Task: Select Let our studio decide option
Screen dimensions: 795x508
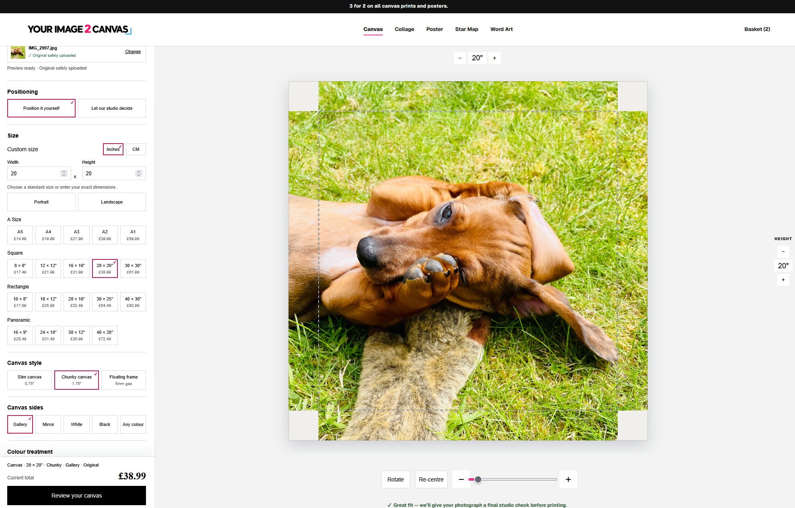Action: (x=112, y=108)
